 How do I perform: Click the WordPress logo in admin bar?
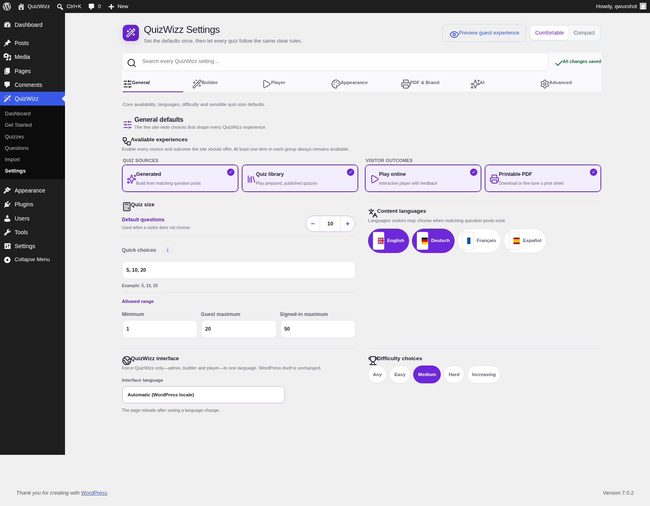pos(7,6)
